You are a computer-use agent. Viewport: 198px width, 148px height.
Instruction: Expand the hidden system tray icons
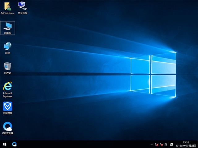pos(152,144)
